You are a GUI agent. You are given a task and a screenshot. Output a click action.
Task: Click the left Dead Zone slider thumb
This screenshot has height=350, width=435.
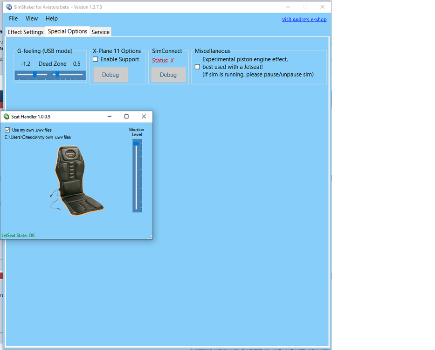(34, 74)
